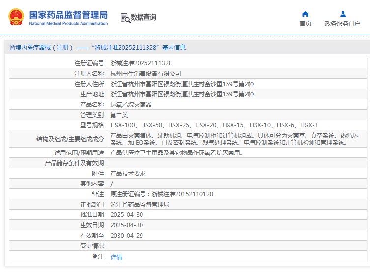Screen dimensions: 370x272
Task: Go to 首页 text link
Action: coord(305,24)
